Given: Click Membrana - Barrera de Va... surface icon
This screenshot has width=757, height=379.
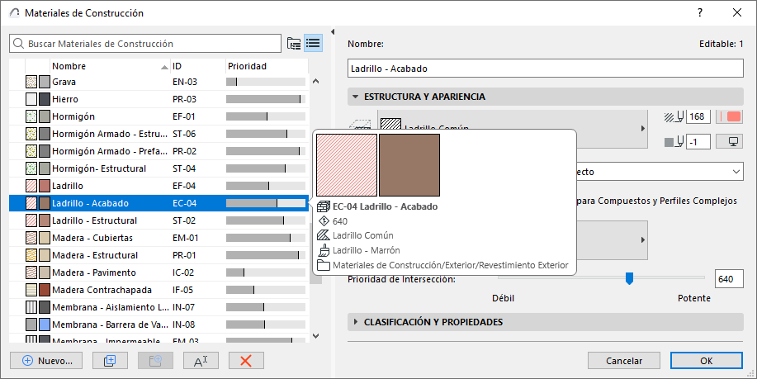Looking at the screenshot, I should pos(45,325).
